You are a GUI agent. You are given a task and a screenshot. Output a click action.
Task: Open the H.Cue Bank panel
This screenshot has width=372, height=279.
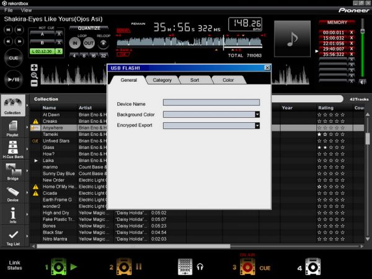pyautogui.click(x=13, y=149)
